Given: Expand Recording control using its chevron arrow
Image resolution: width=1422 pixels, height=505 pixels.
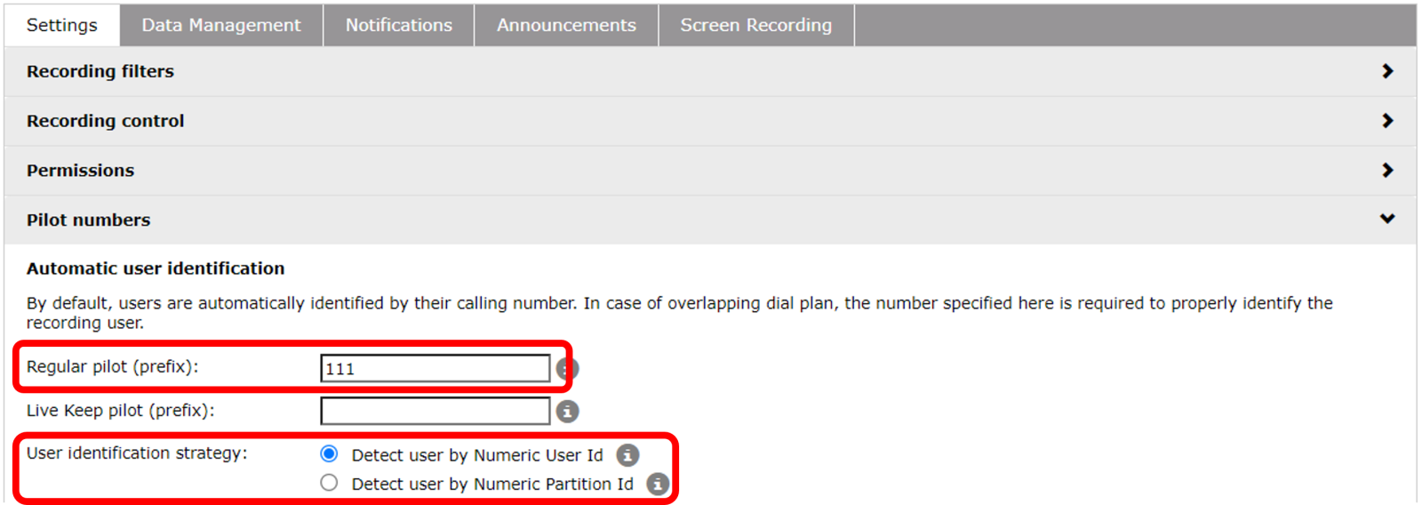Looking at the screenshot, I should tap(1387, 121).
